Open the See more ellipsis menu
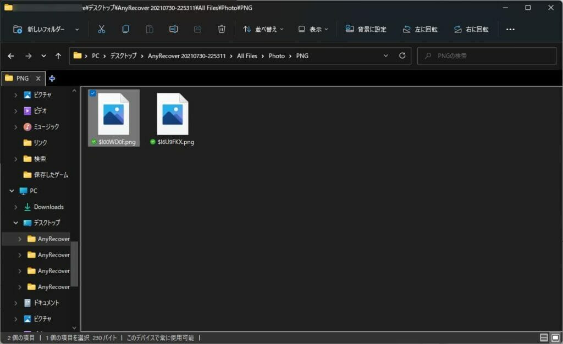The image size is (563, 344). pos(510,30)
